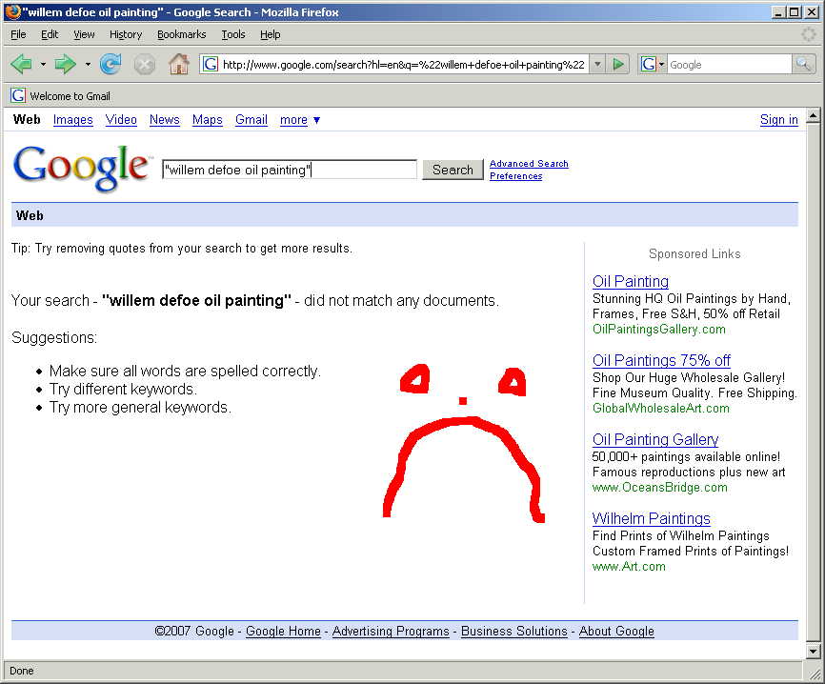Click the Google favicon in the address bar
The width and height of the screenshot is (825, 684).
pos(211,64)
